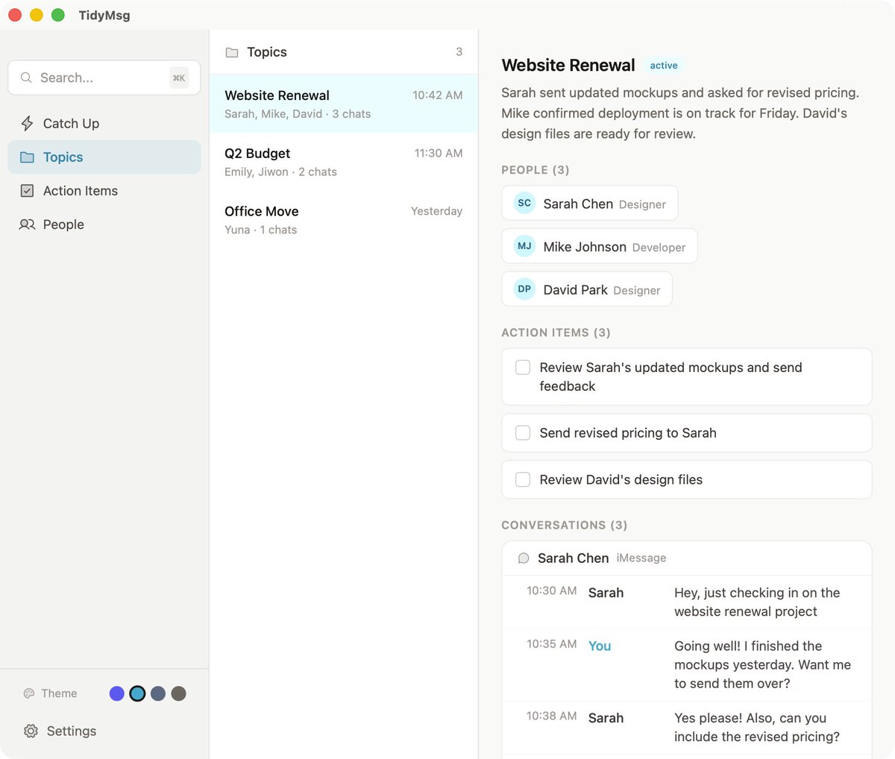Click the chat bubble icon beside Sarah Chen
This screenshot has width=895, height=759.
coord(524,558)
